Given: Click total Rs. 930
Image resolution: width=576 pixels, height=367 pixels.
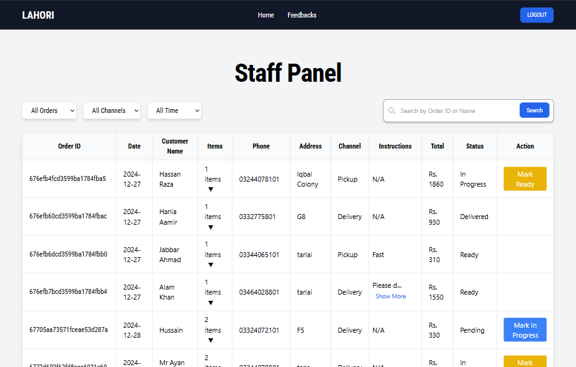Looking at the screenshot, I should coord(434,217).
